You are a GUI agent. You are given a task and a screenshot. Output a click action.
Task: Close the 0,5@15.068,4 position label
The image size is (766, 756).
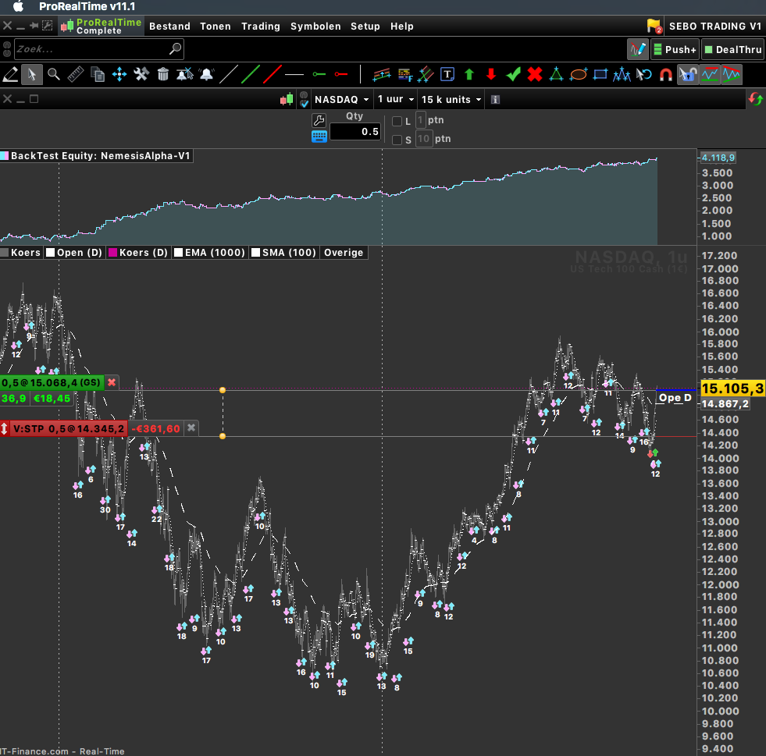point(112,382)
